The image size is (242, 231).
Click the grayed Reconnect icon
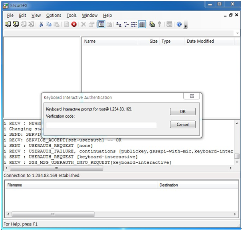[x=24, y=24]
